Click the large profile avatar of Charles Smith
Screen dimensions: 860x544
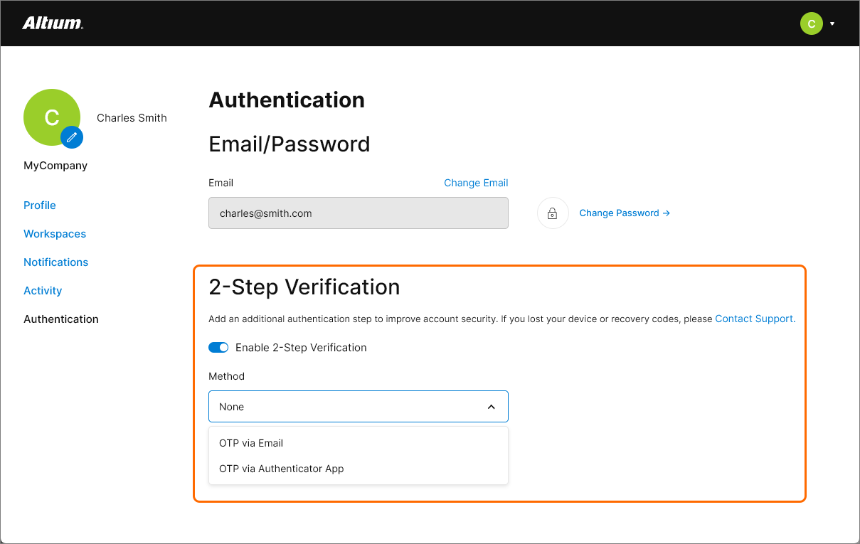50,116
